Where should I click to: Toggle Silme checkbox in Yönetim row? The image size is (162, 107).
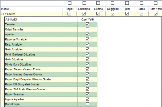[141, 14]
